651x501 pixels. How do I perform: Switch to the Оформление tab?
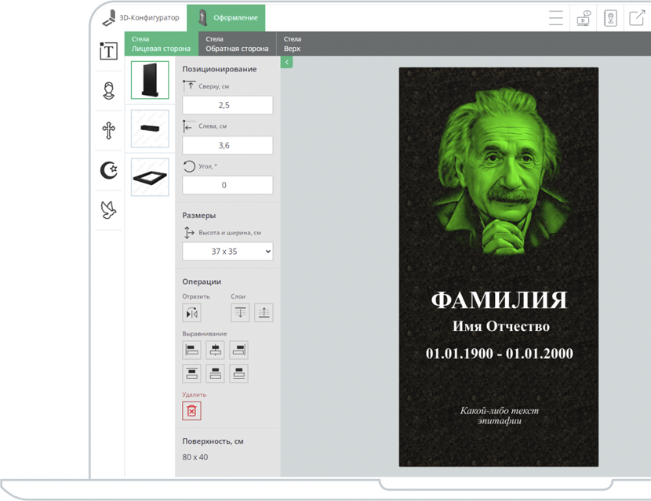click(x=226, y=18)
